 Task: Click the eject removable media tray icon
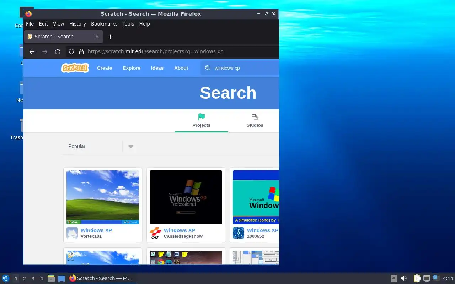point(394,278)
